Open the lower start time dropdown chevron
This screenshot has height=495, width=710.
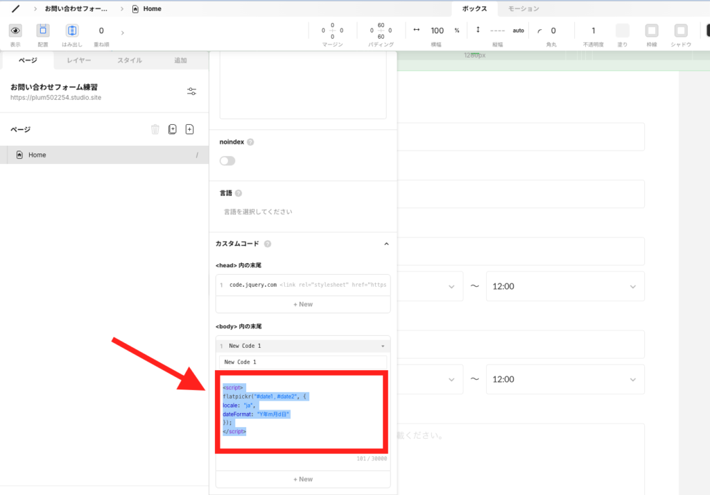pos(451,380)
